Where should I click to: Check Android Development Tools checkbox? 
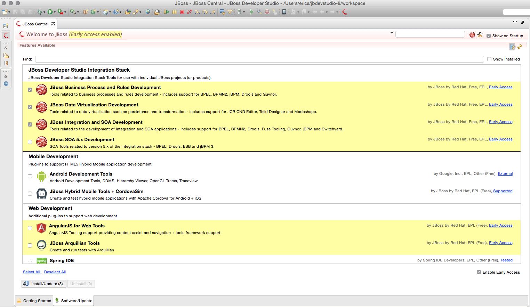click(30, 176)
